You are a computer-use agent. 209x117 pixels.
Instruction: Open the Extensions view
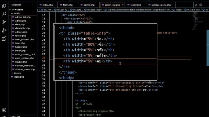tap(4, 39)
